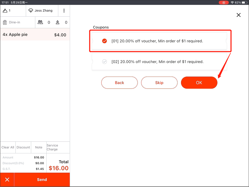Close the coupons panel with X

tap(239, 15)
